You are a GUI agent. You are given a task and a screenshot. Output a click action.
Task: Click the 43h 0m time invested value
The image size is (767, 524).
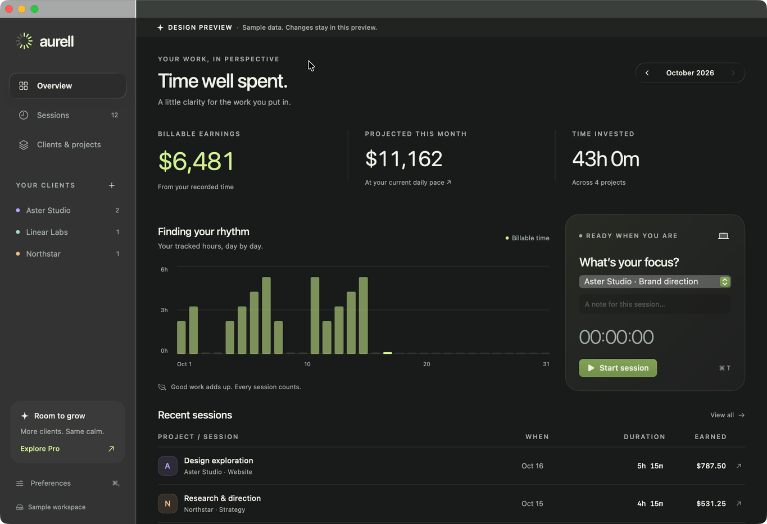click(606, 159)
